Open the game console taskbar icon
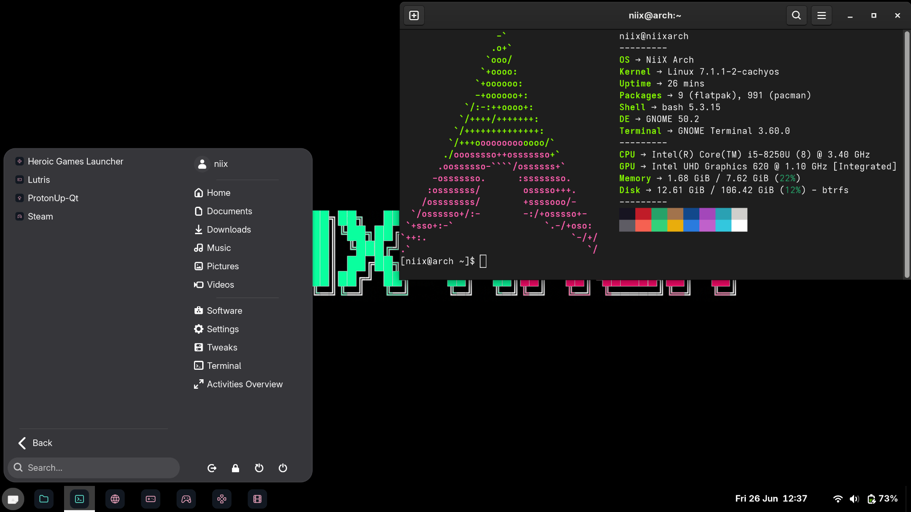The image size is (911, 512). [x=150, y=499]
